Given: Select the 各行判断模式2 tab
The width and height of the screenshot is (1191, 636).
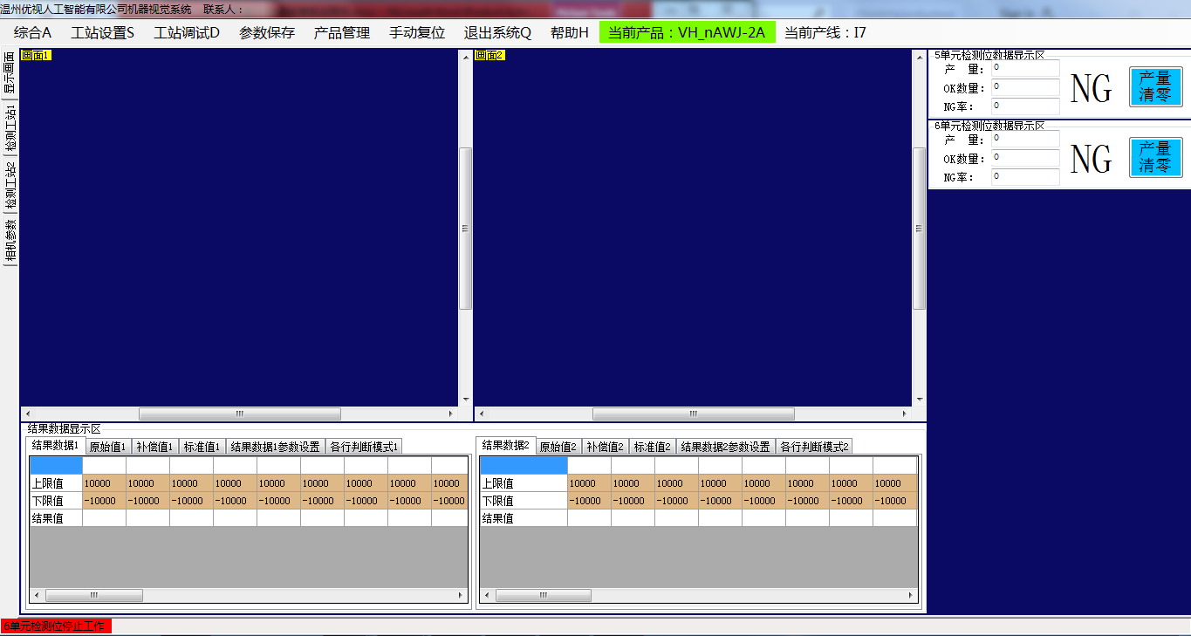Looking at the screenshot, I should tap(814, 447).
